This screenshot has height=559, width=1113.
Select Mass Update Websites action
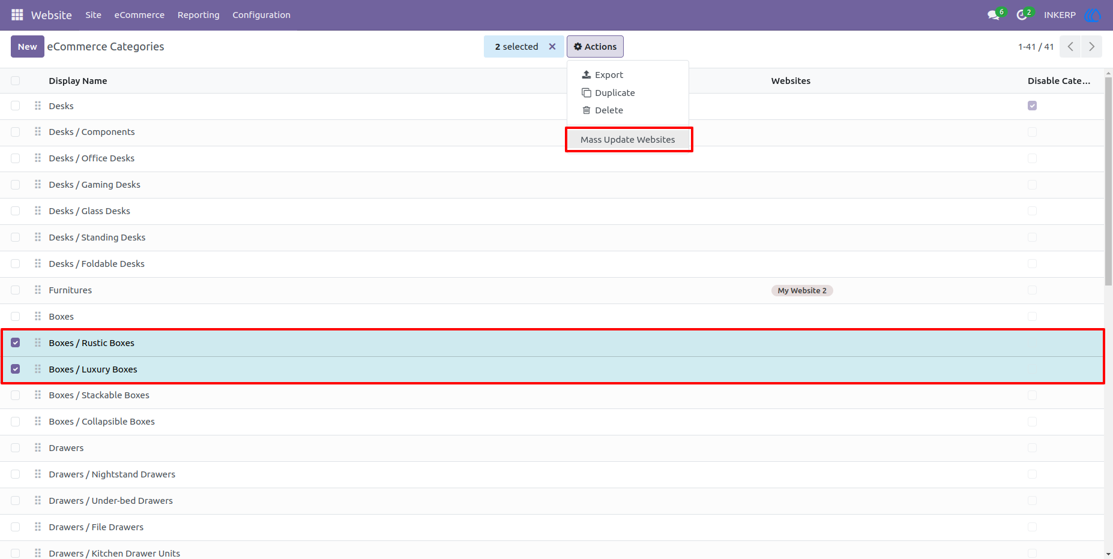pyautogui.click(x=628, y=140)
